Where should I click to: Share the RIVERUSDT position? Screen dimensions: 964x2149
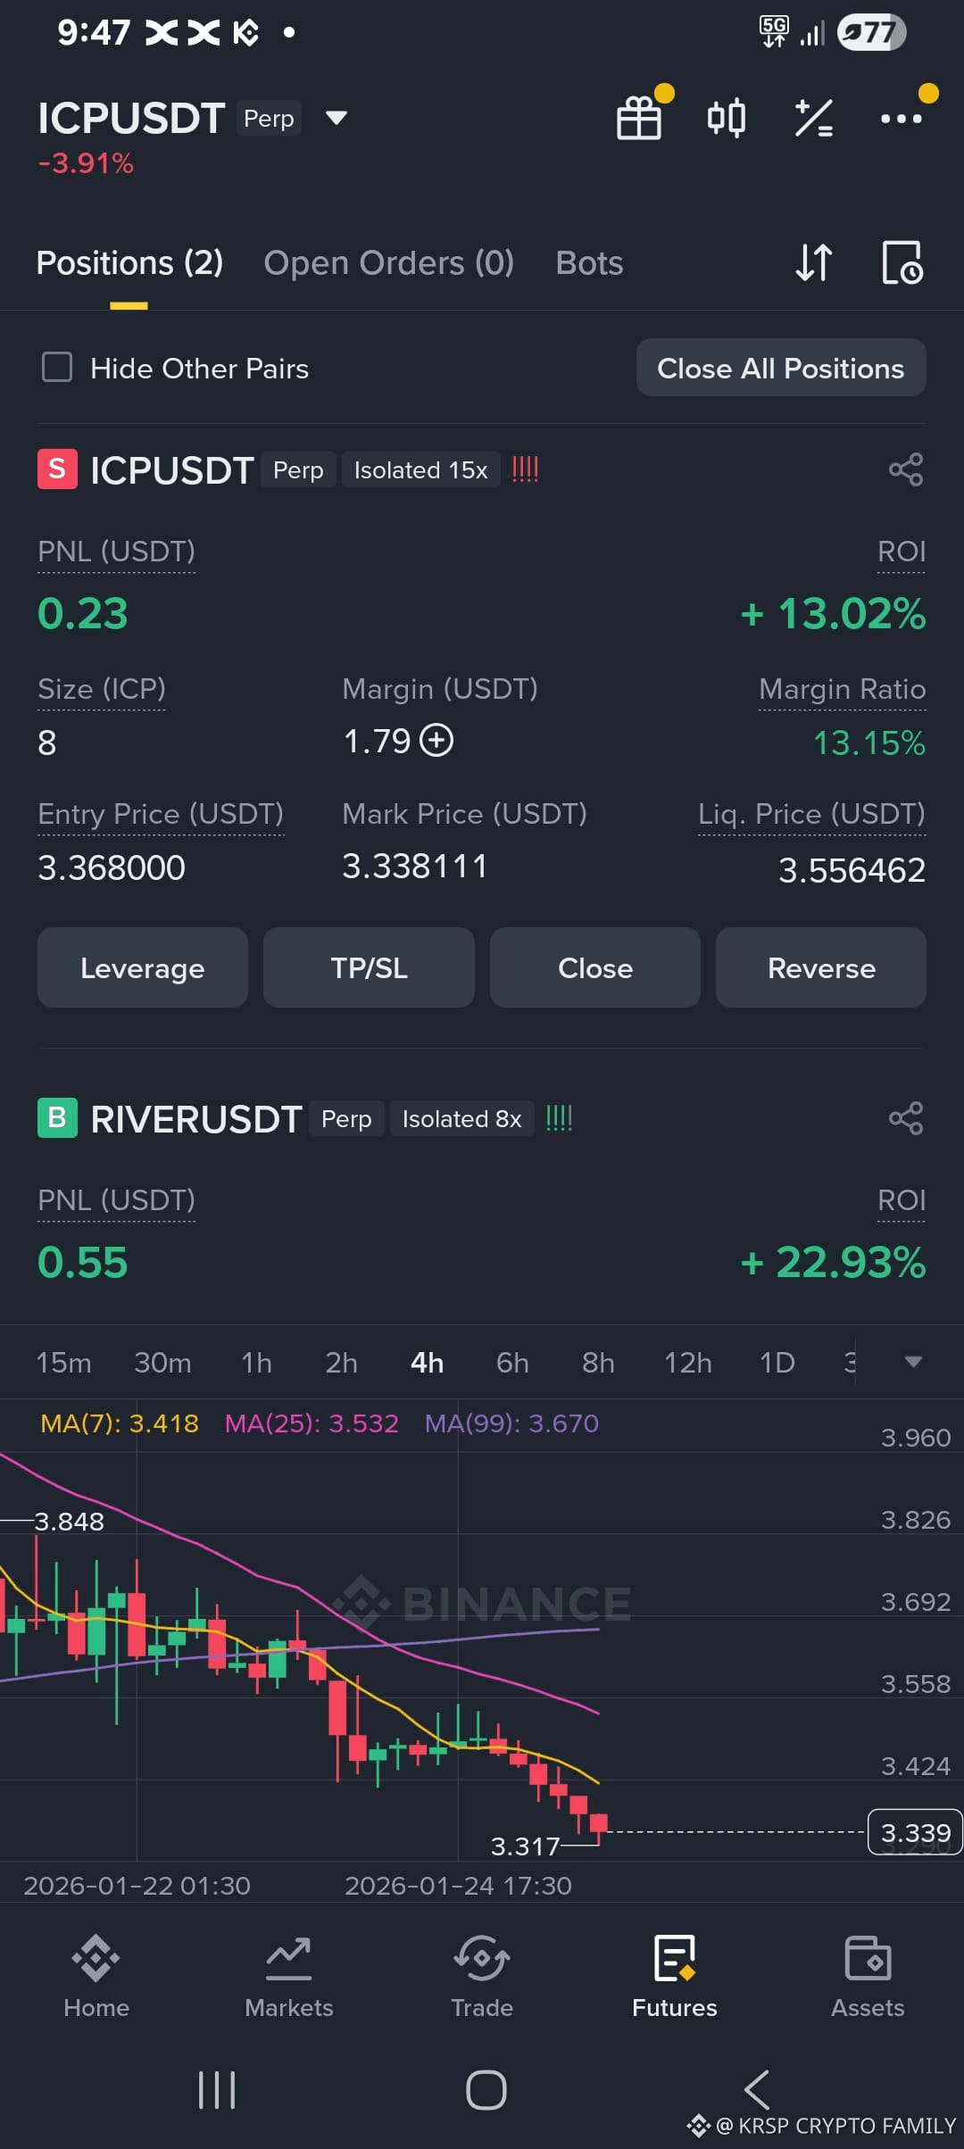coord(906,1118)
